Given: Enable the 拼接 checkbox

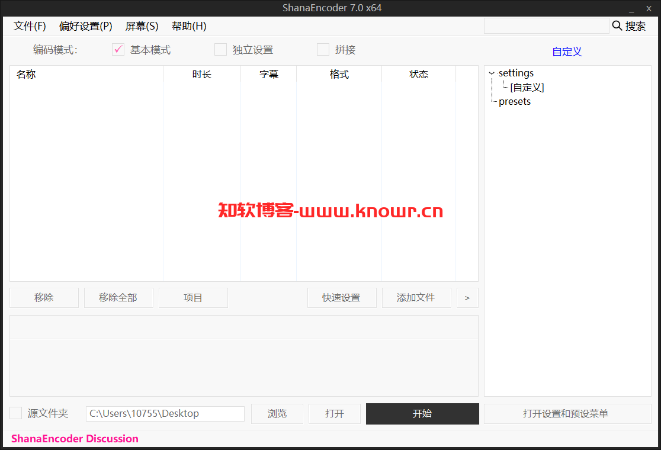Looking at the screenshot, I should 323,50.
